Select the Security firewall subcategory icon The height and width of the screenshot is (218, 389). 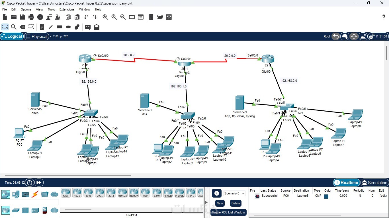pyautogui.click(x=44, y=210)
